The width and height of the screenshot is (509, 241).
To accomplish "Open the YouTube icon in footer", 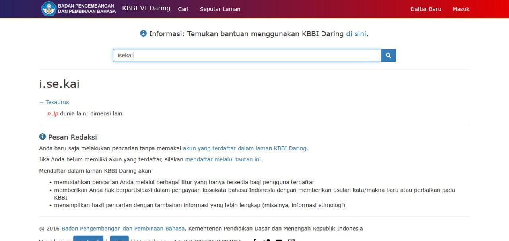I will tap(279, 240).
